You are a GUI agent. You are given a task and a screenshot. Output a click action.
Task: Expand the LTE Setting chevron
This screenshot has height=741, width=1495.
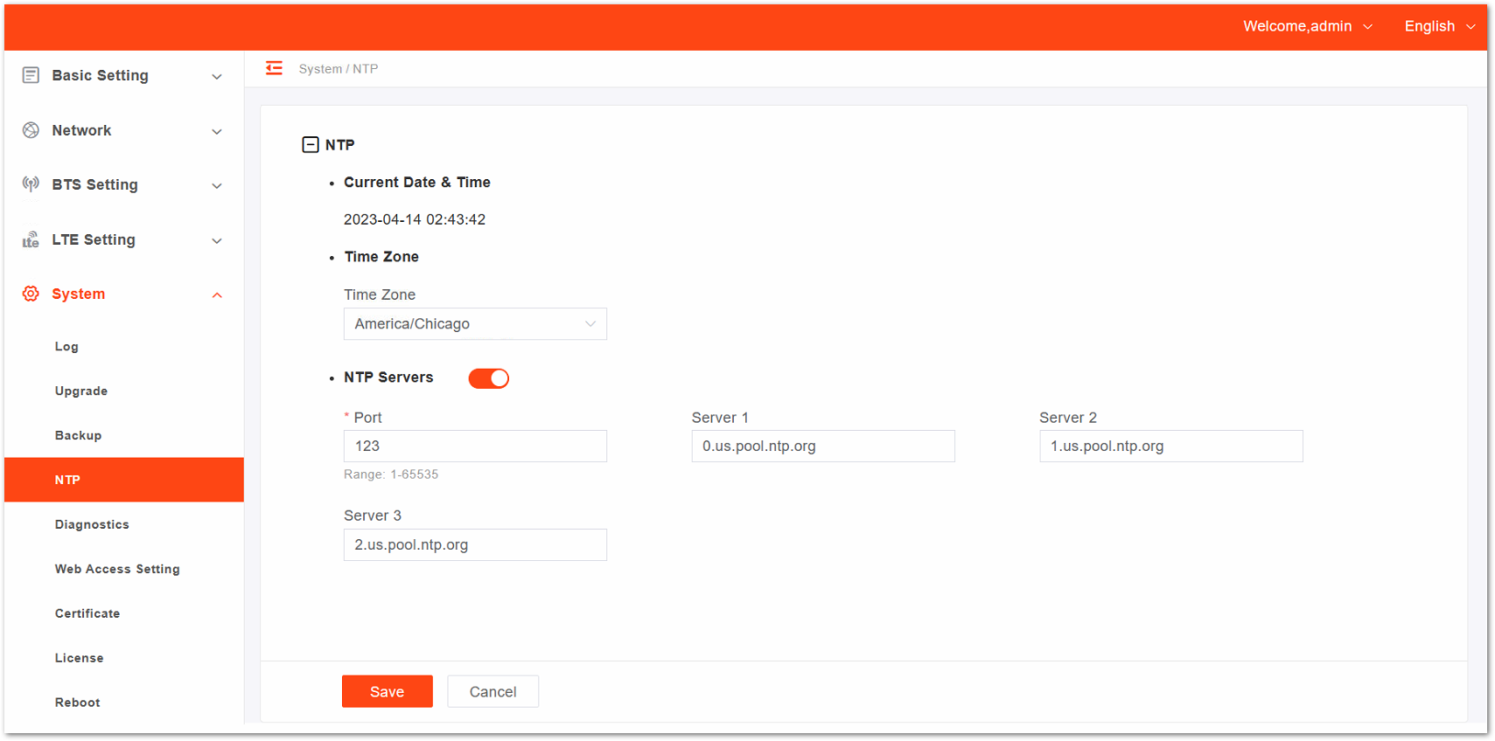(217, 241)
